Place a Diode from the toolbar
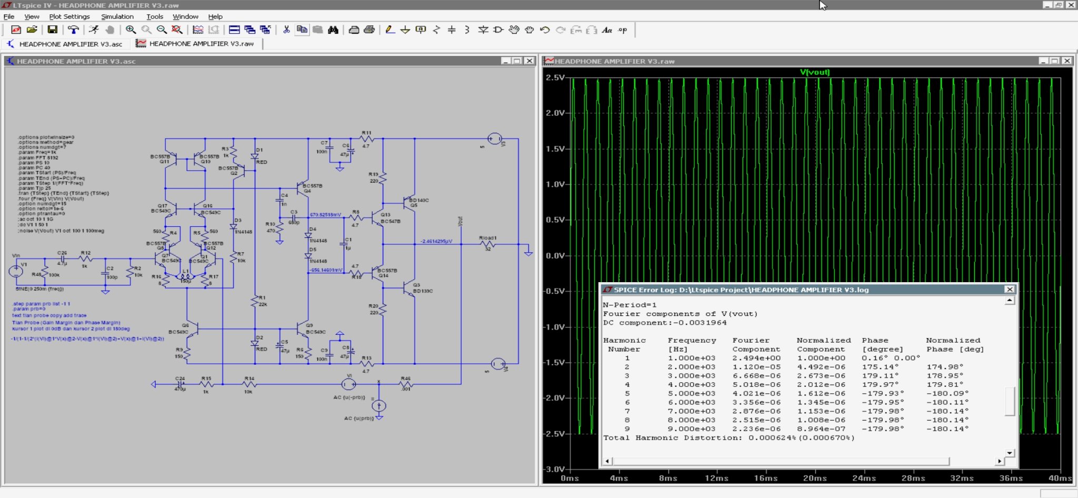Image resolution: width=1078 pixels, height=498 pixels. tap(483, 30)
